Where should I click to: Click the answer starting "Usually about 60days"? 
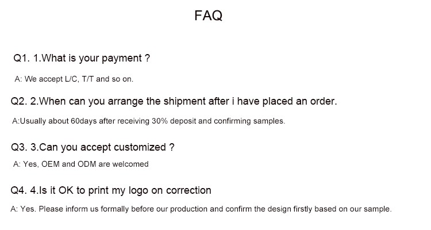tap(148, 121)
